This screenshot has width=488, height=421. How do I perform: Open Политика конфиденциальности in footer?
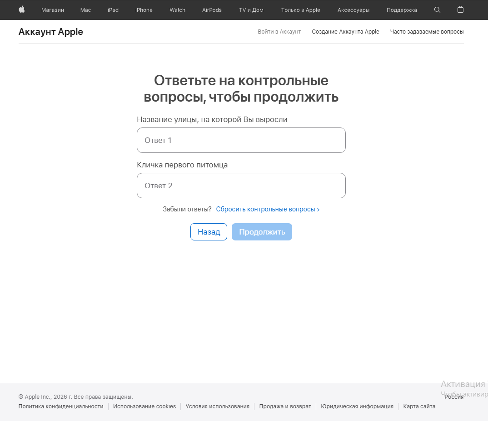point(60,406)
